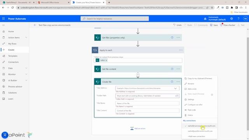The height and width of the screenshot is (140, 249).
Task: Expand the Action items nav group
Action: pos(26,37)
